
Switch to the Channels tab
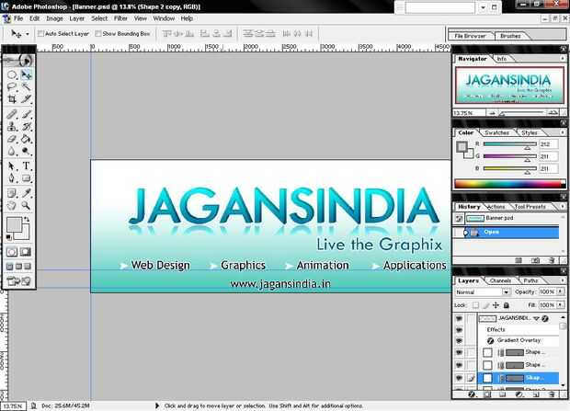click(x=500, y=280)
